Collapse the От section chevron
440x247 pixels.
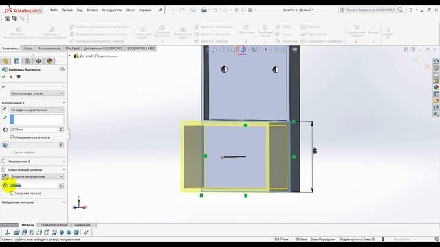(64, 86)
